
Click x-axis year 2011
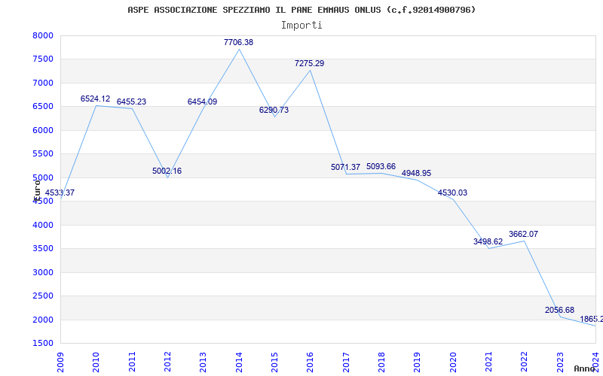point(132,362)
